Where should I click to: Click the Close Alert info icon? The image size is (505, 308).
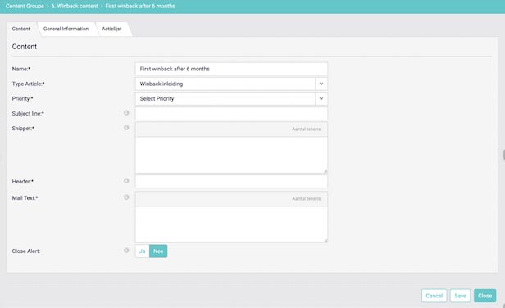click(x=126, y=251)
